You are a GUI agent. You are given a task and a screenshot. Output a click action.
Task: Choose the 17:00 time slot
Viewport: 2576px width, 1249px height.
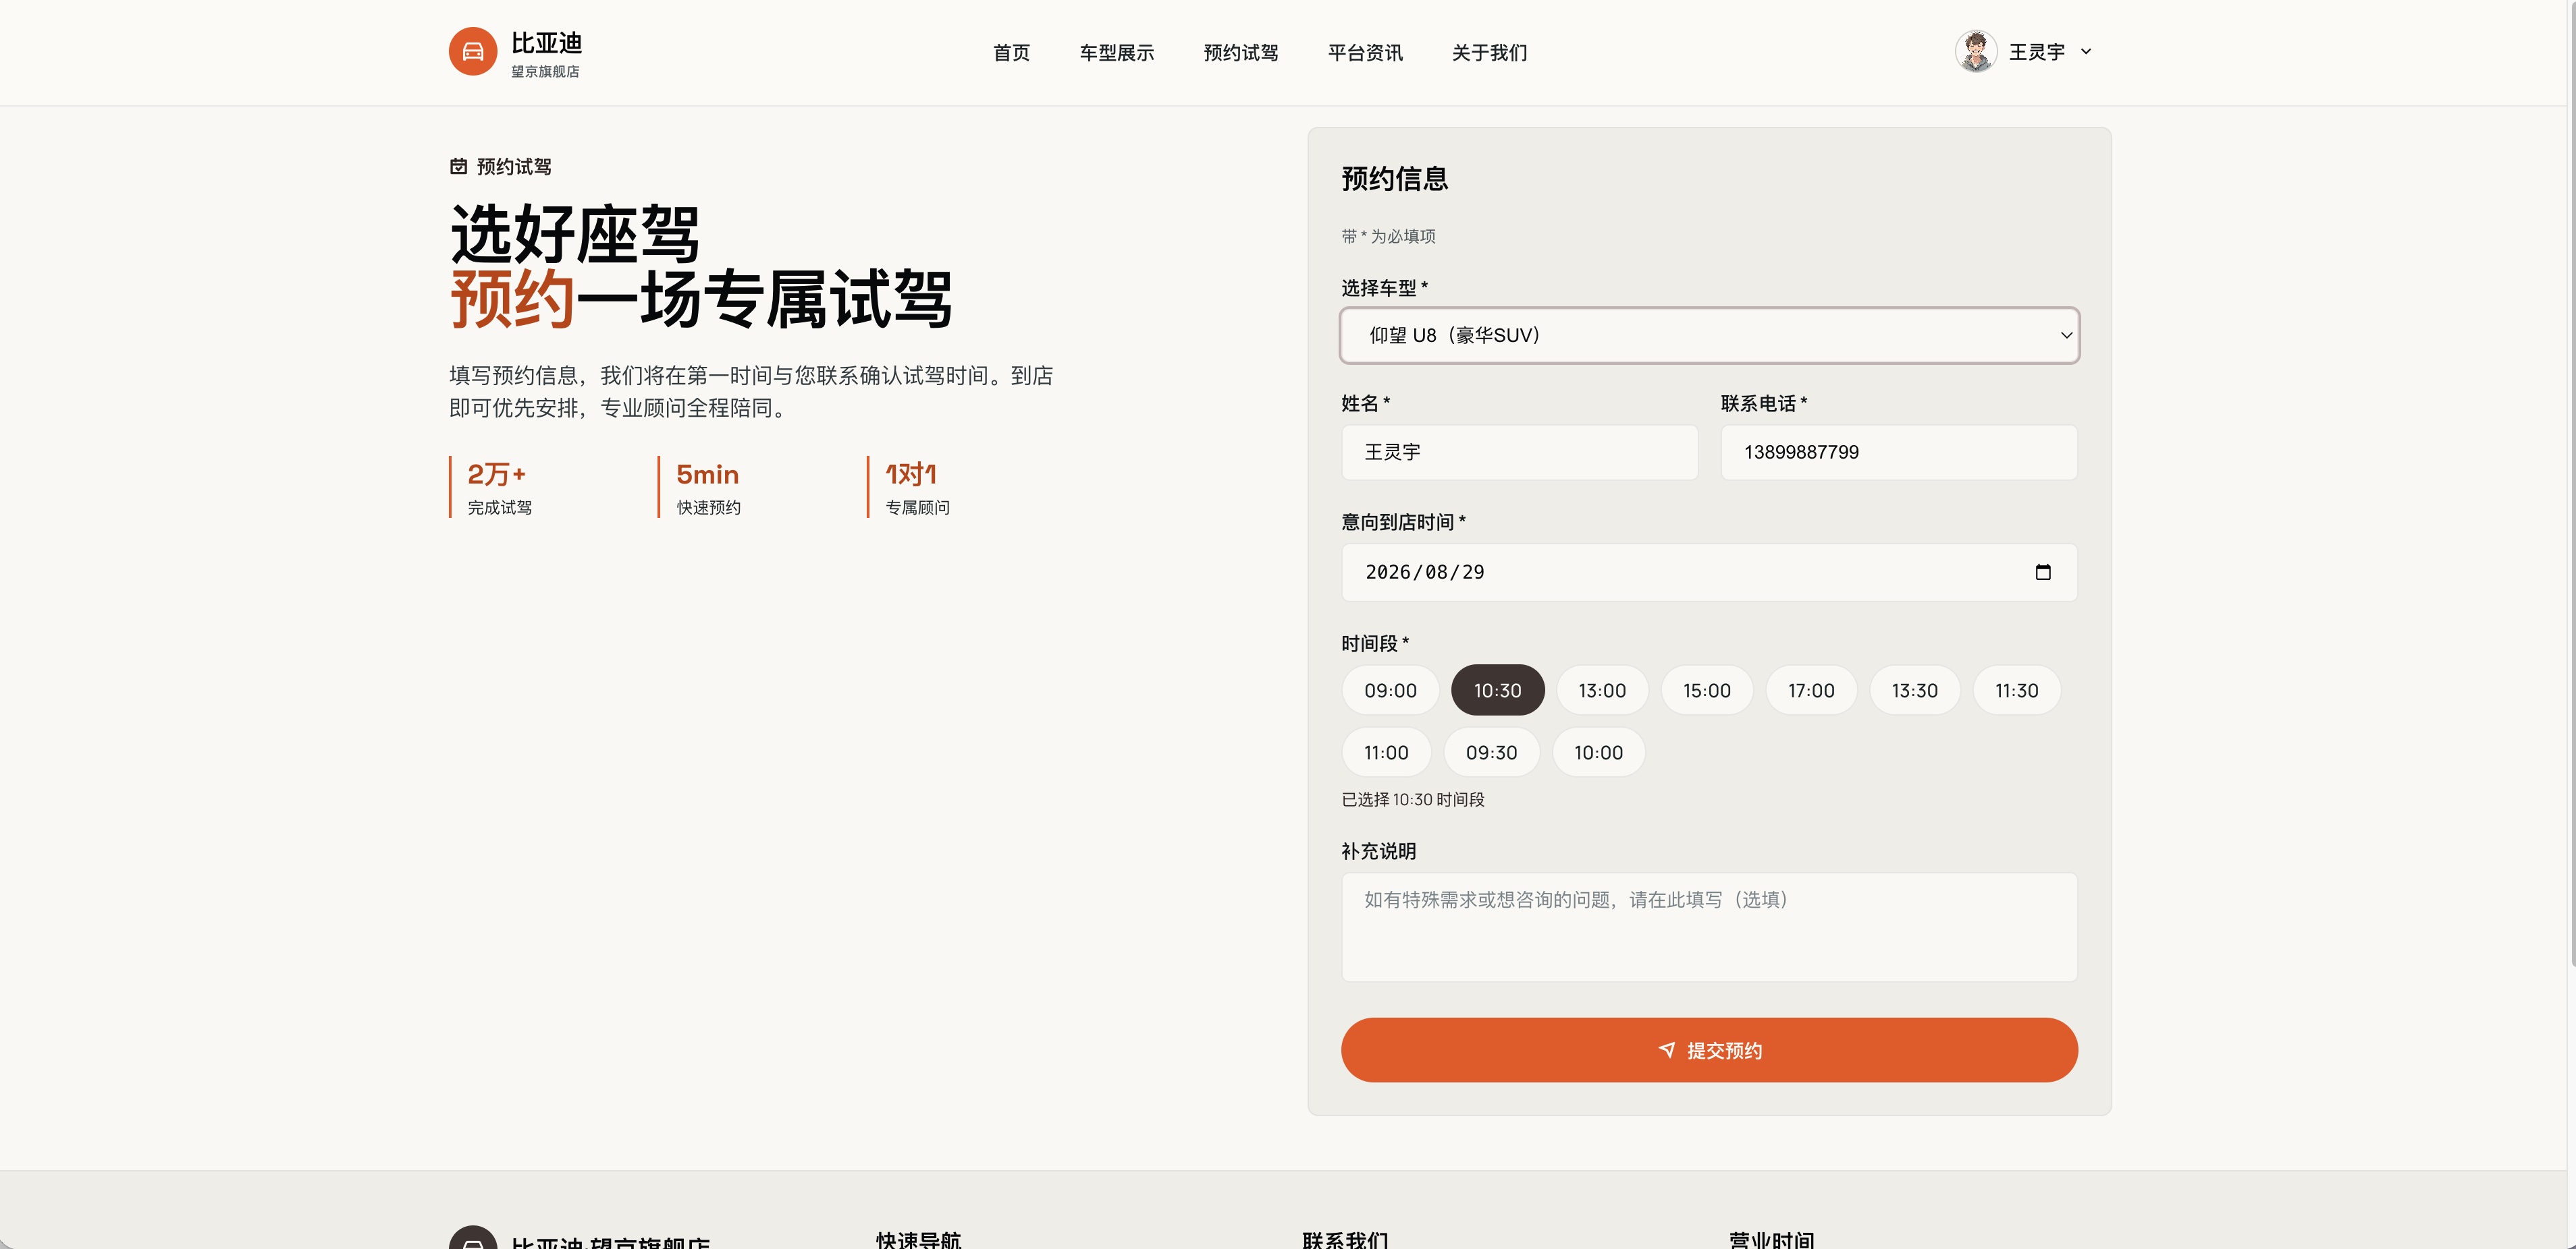coord(1811,691)
